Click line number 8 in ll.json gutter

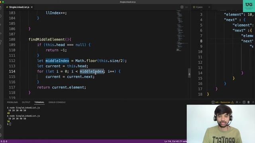(x=201, y=41)
